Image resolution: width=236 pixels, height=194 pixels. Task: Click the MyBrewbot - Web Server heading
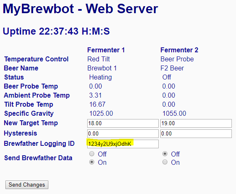(x=80, y=9)
